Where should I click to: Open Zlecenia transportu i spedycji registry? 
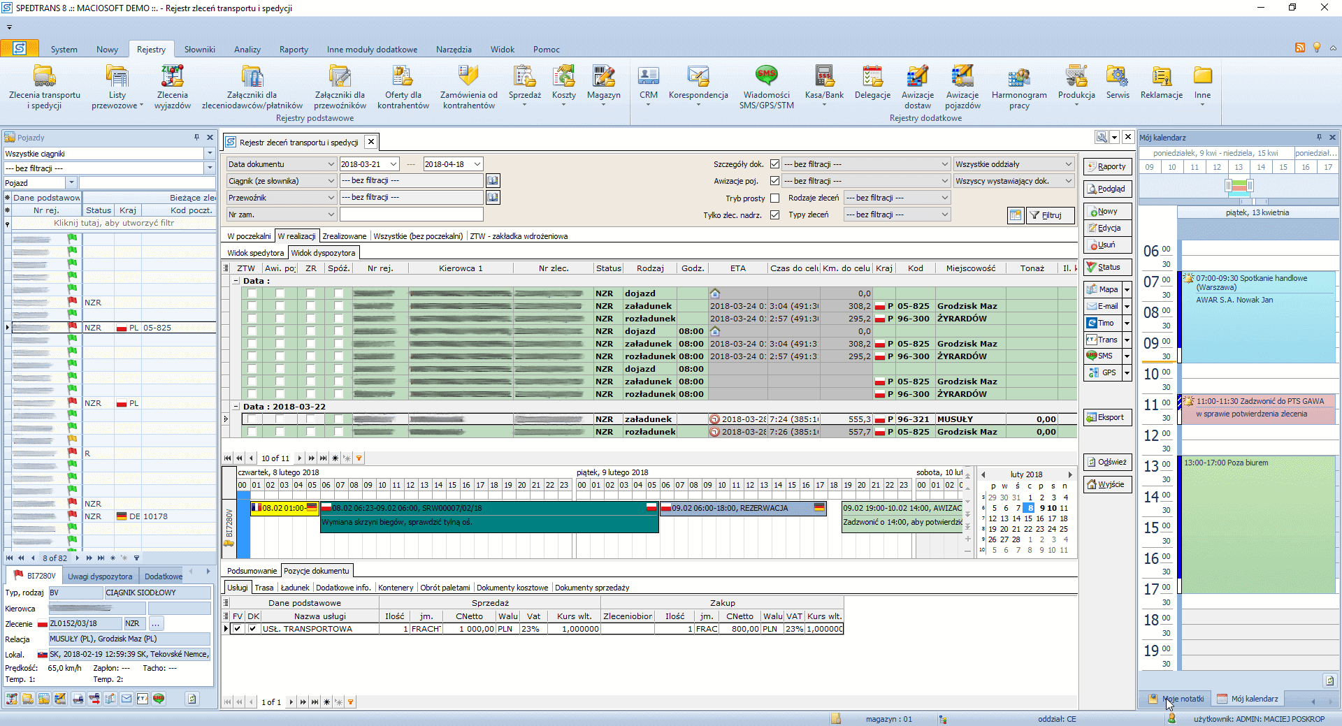click(x=45, y=87)
